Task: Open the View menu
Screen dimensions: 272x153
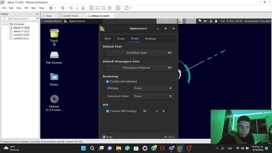Action: pyautogui.click(x=19, y=8)
